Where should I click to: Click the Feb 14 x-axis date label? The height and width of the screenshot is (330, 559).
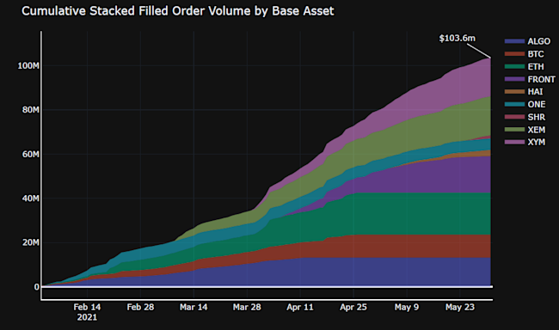coord(87,307)
